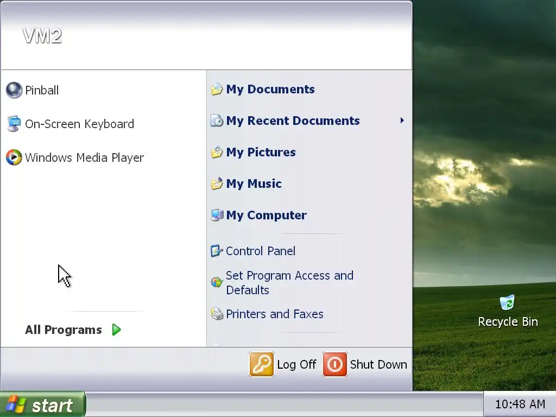
Task: Click the My Recent Documents label
Action: [x=293, y=121]
